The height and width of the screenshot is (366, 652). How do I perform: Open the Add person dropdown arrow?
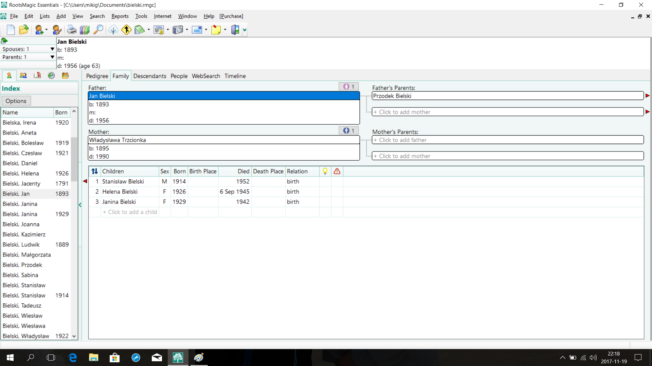[x=47, y=30]
